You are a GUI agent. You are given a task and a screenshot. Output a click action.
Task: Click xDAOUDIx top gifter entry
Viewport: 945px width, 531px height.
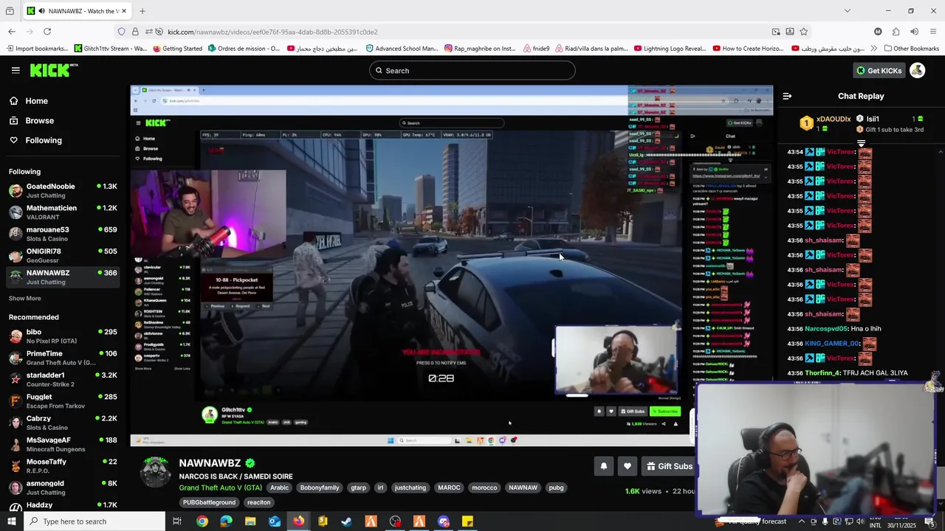825,123
